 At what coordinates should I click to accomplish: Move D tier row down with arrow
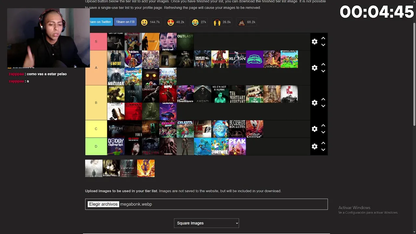tap(323, 150)
